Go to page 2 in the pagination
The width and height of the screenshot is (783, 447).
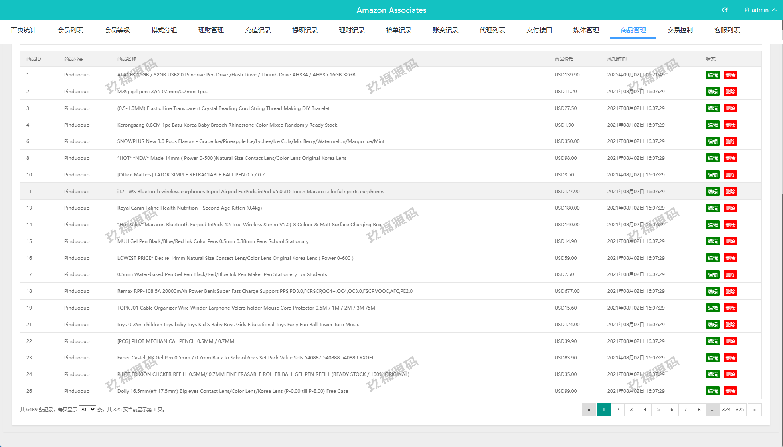(x=617, y=410)
